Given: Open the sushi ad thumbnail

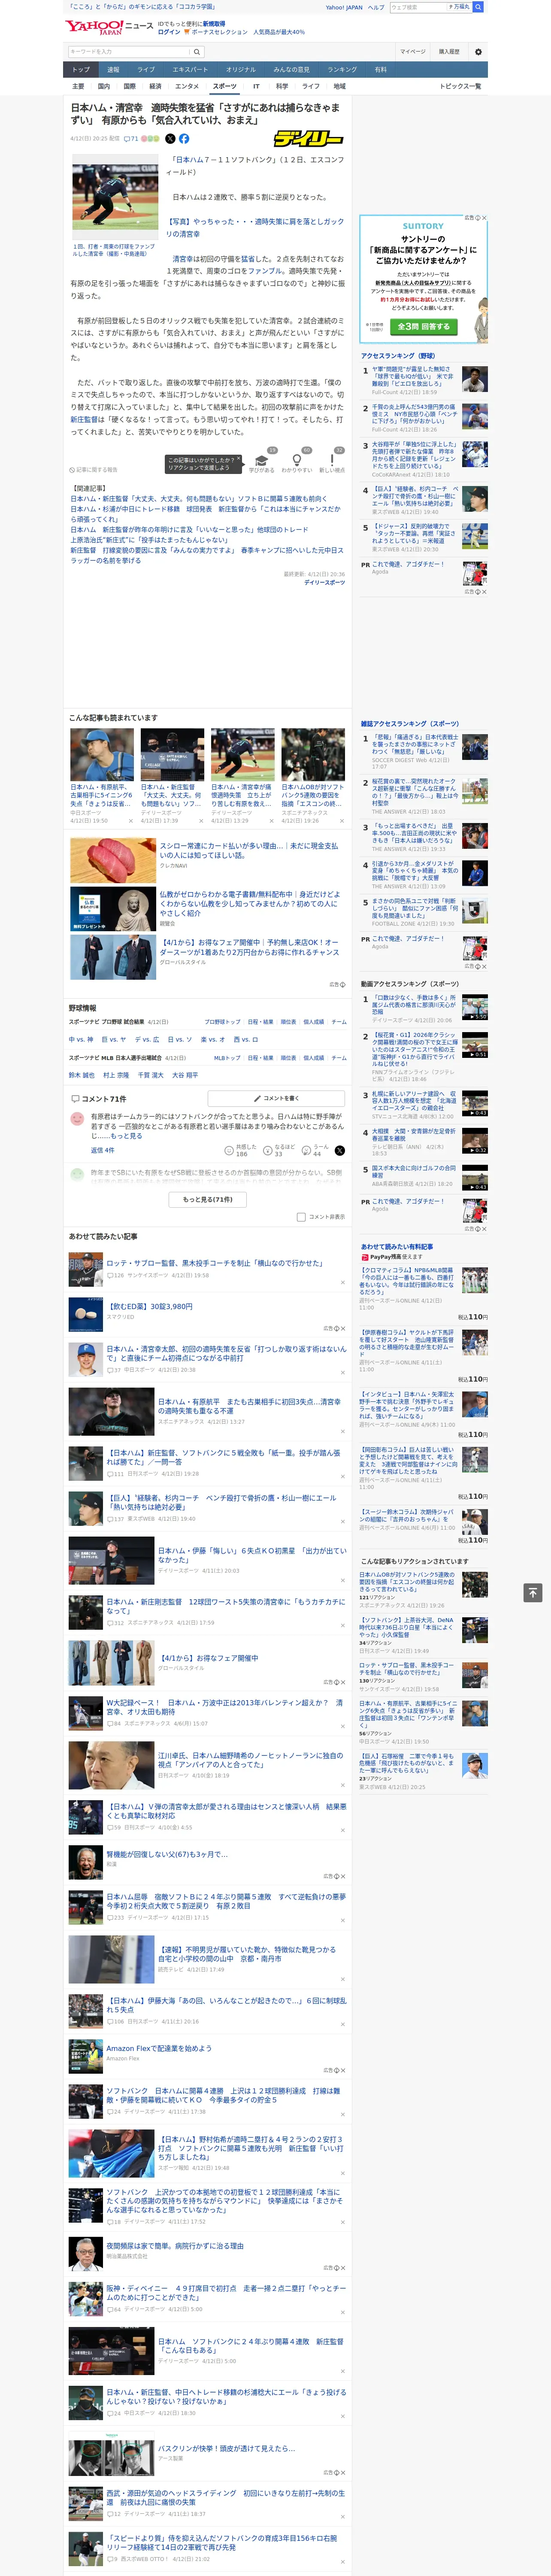Looking at the screenshot, I should coord(112,859).
